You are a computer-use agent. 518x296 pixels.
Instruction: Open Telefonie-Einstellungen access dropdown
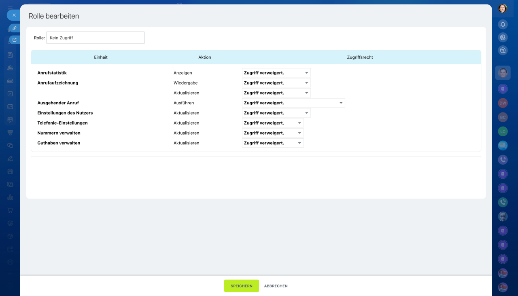[x=272, y=123]
